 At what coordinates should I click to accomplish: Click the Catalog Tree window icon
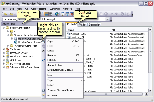[x=62, y=14]
